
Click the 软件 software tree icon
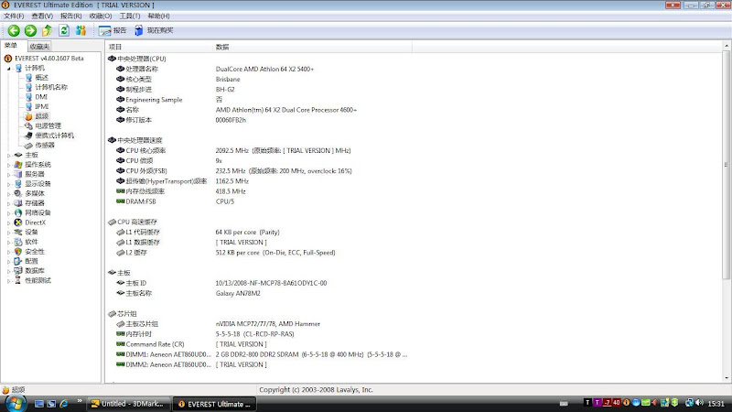[18, 242]
